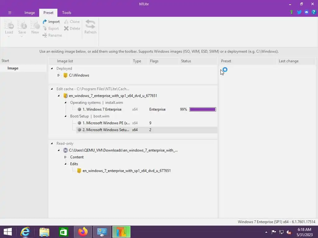Click the Clone preset button

[x=72, y=22]
